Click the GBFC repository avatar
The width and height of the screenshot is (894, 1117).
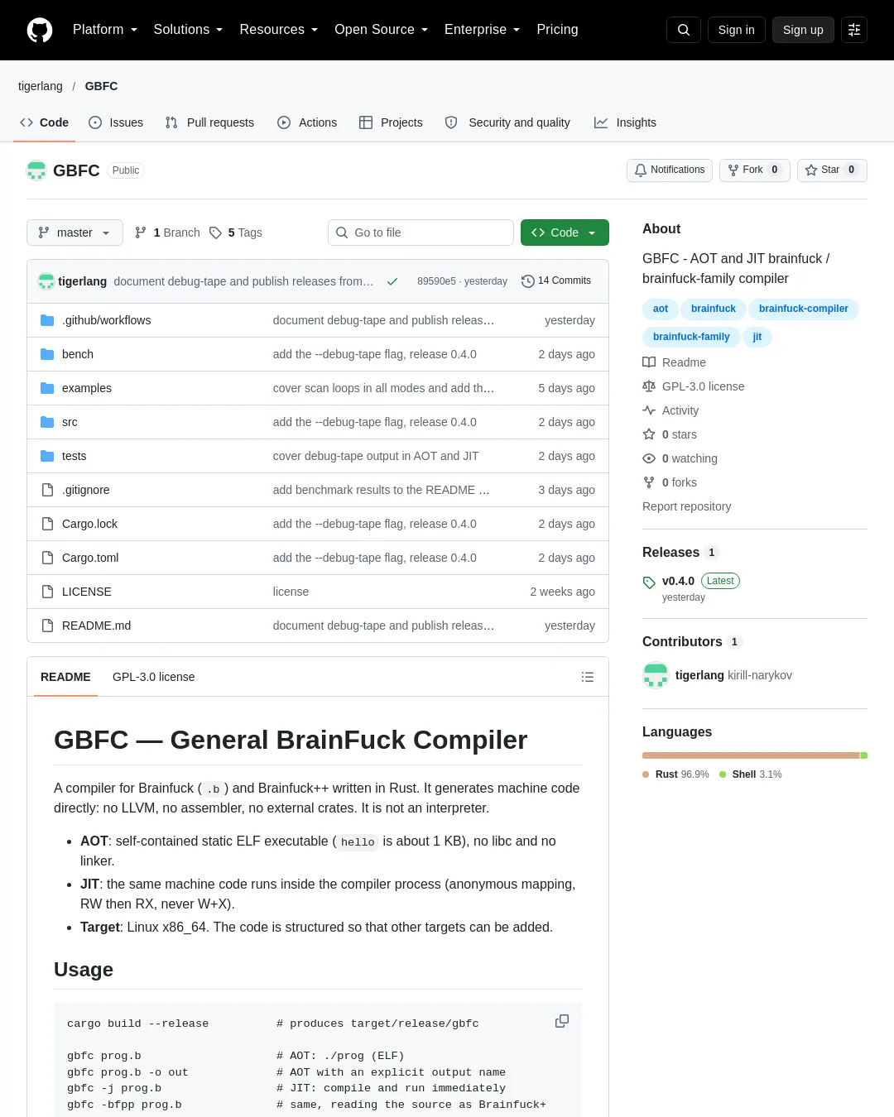point(36,170)
